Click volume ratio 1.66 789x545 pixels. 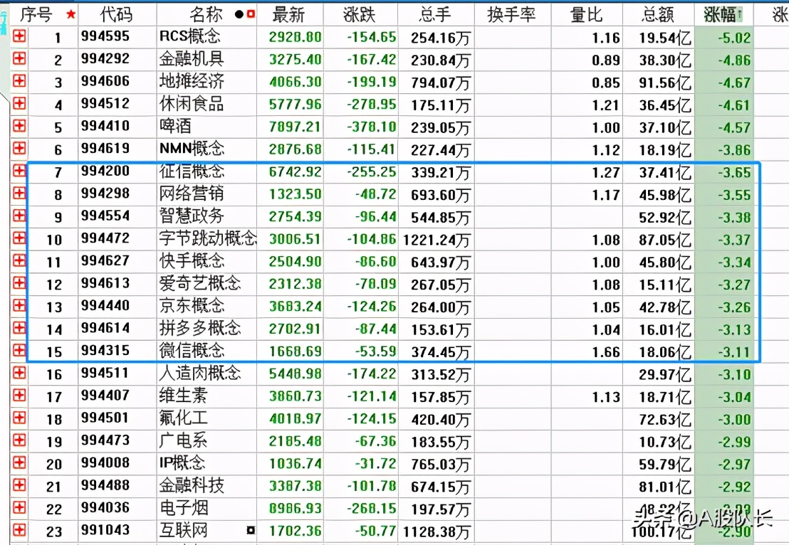[x=606, y=352]
